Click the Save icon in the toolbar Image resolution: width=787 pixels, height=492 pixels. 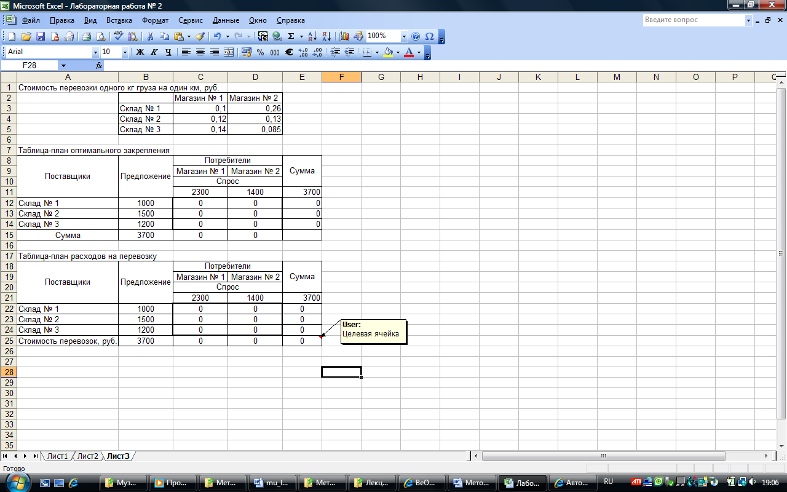[x=41, y=36]
